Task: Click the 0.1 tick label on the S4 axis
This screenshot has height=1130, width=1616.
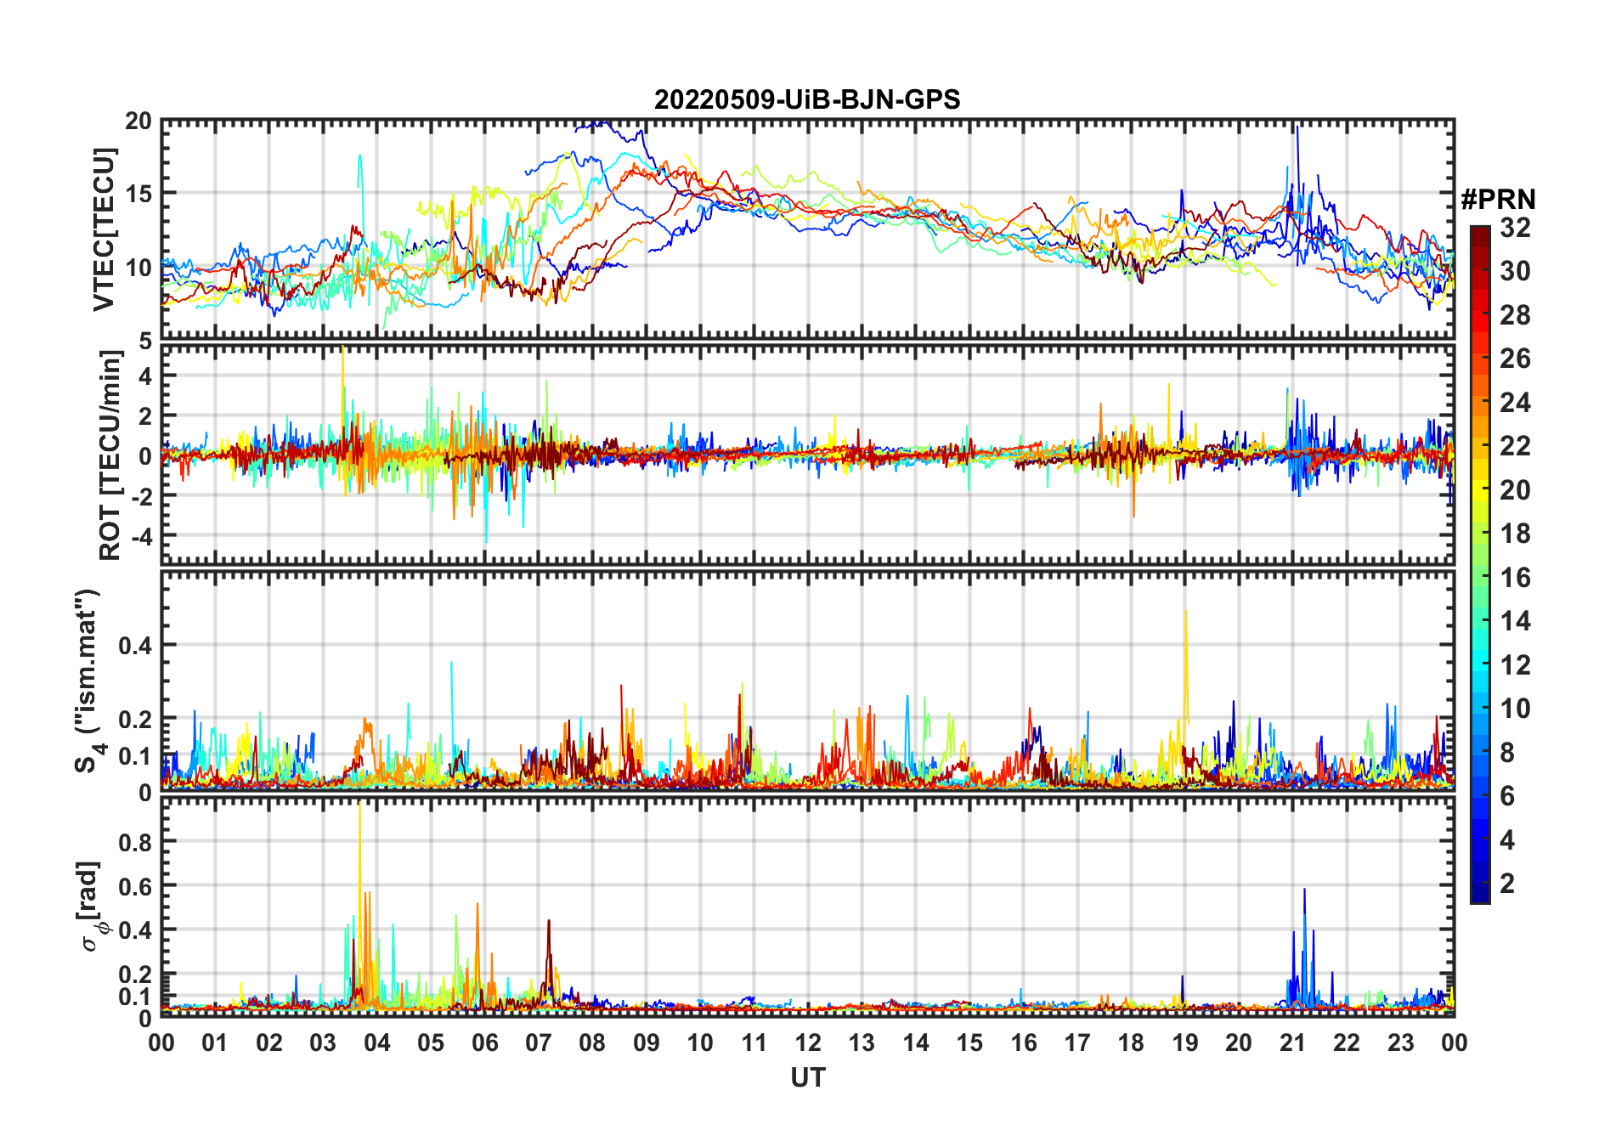Action: click(x=135, y=756)
